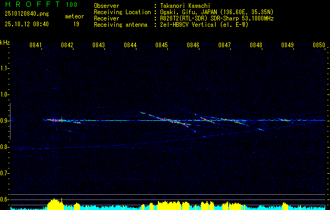Click the 1.1 frequency axis label
The width and height of the screenshot is (330, 210).
(4, 68)
